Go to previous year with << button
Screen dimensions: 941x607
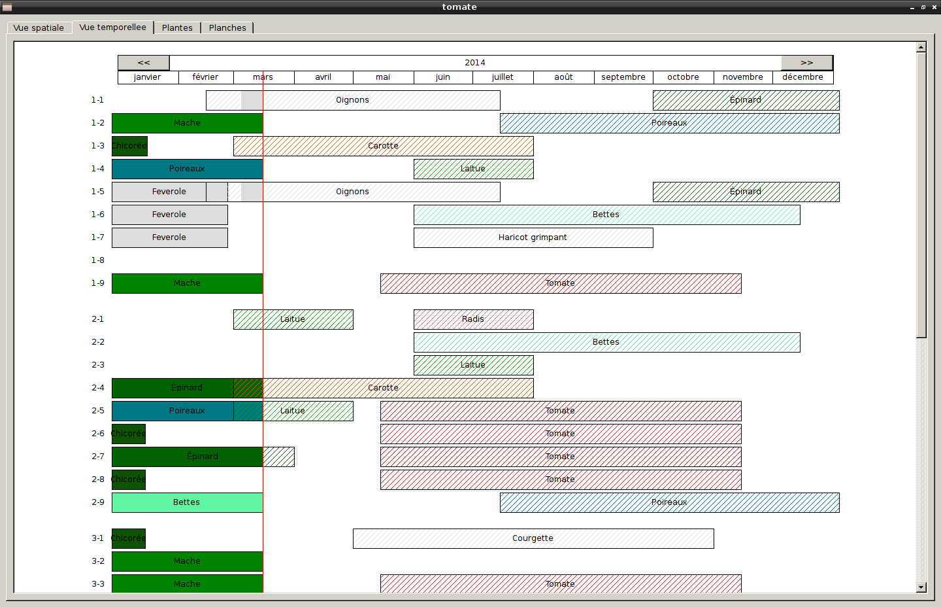click(x=144, y=63)
